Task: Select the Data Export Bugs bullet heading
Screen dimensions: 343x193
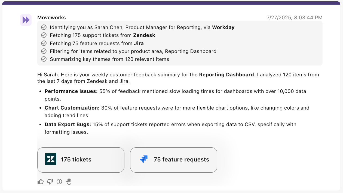Action: 68,124
